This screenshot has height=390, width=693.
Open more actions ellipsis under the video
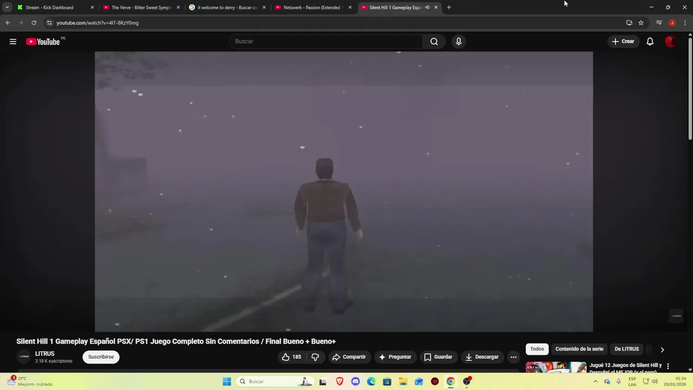pyautogui.click(x=513, y=357)
